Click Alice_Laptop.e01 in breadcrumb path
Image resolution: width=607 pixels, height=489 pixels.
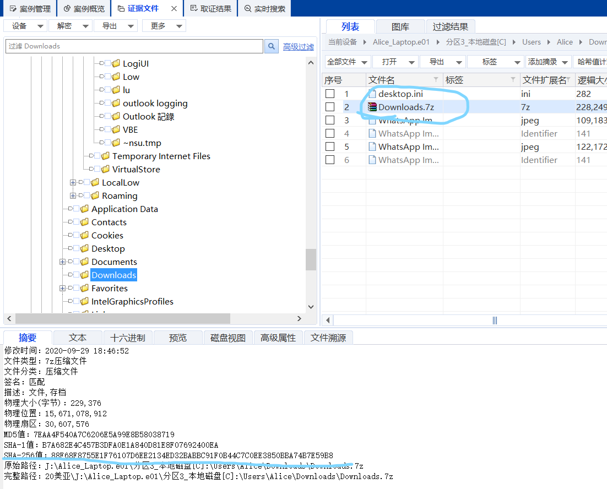pyautogui.click(x=401, y=42)
